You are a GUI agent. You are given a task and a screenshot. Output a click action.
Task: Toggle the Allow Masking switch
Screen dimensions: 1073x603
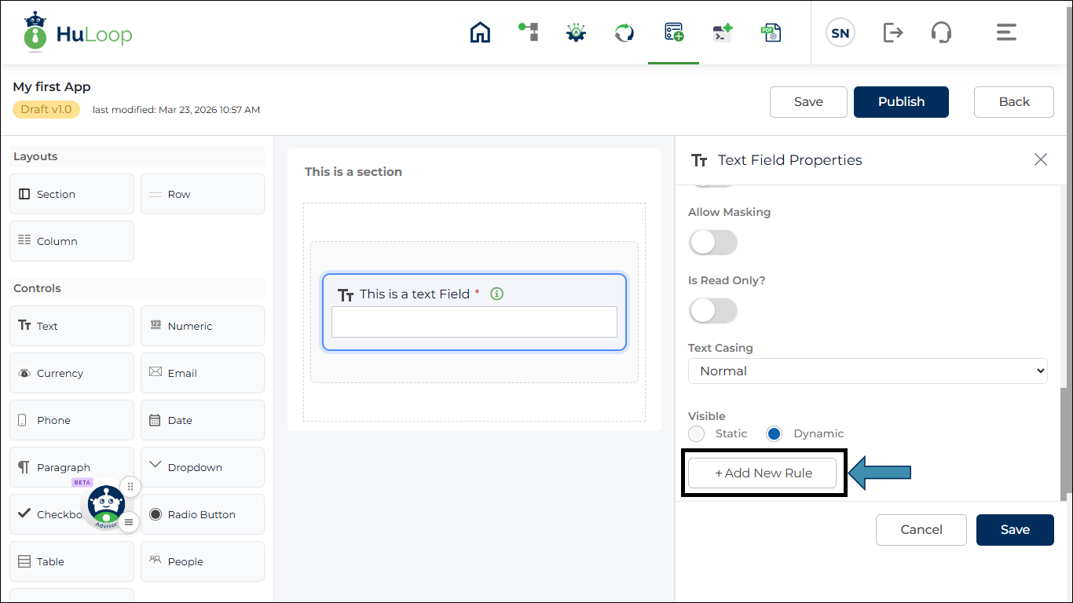(713, 243)
